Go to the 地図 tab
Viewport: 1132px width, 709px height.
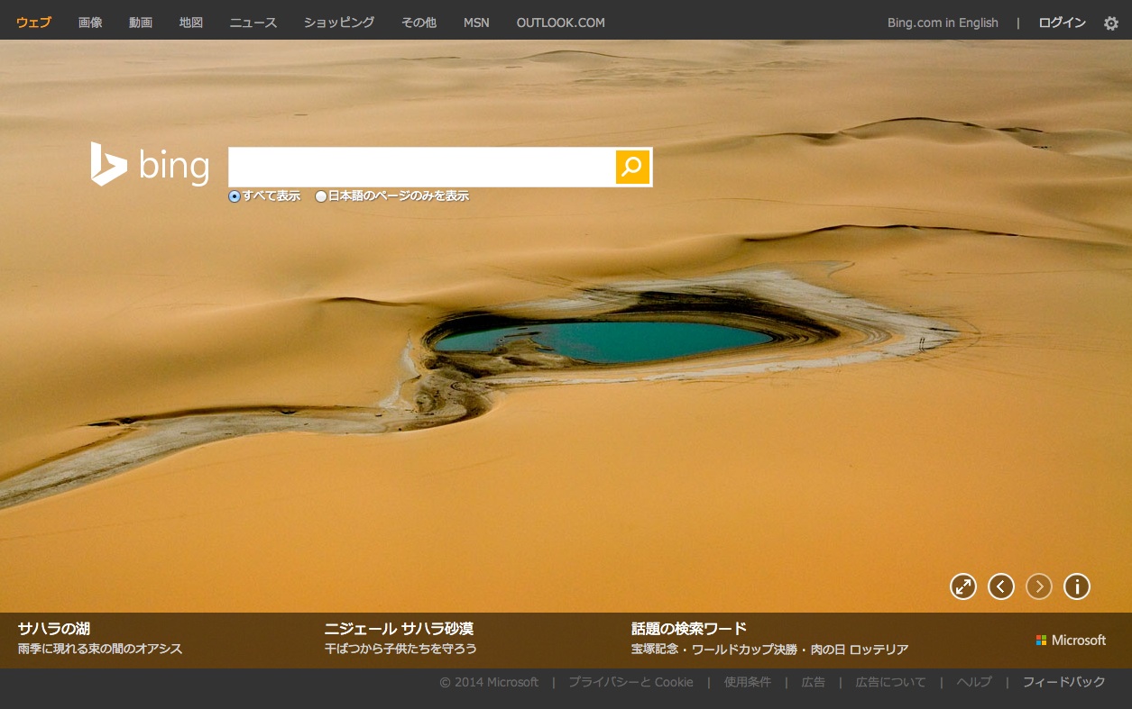[x=191, y=23]
